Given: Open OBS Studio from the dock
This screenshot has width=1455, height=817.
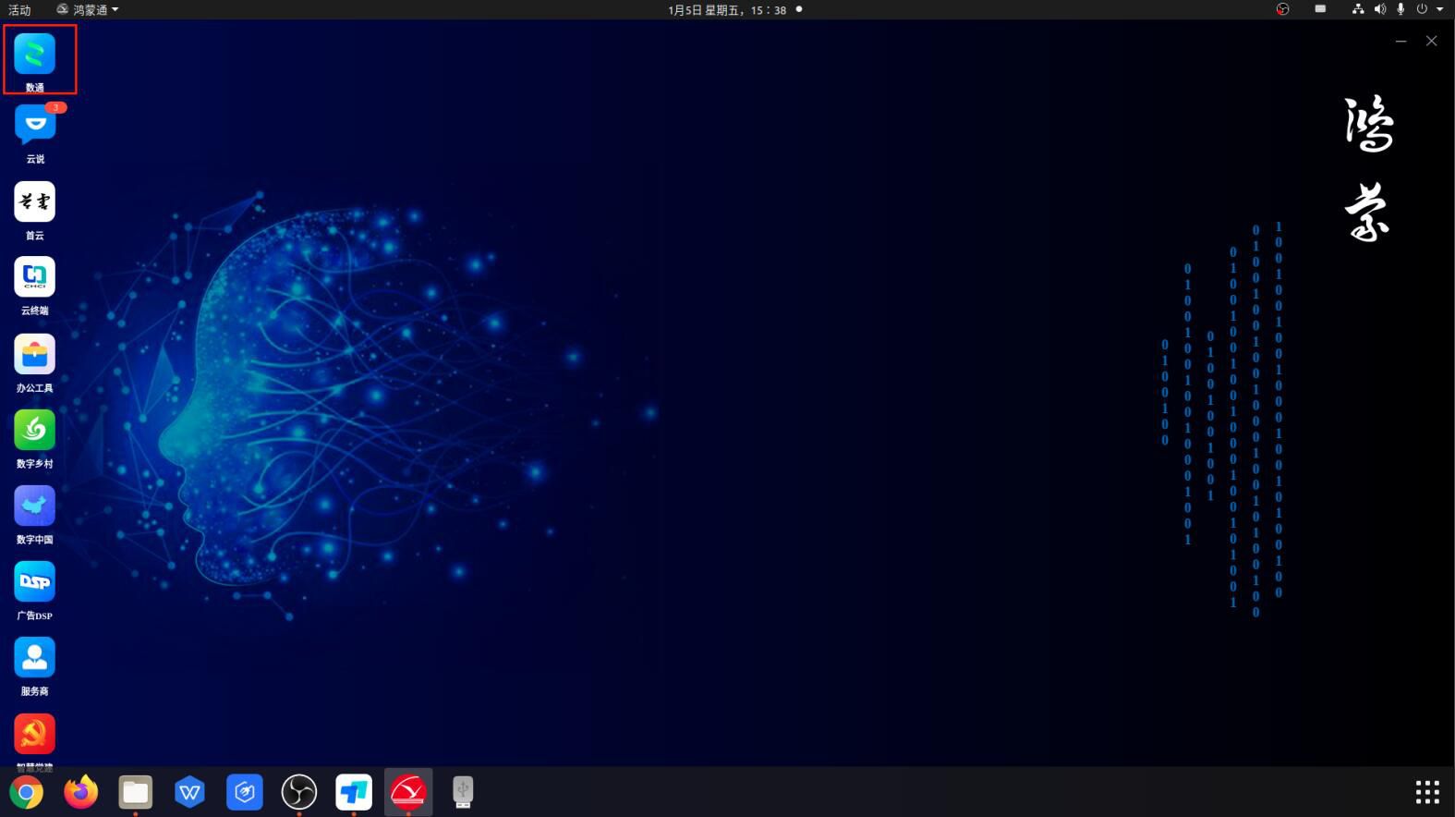Looking at the screenshot, I should pyautogui.click(x=298, y=792).
